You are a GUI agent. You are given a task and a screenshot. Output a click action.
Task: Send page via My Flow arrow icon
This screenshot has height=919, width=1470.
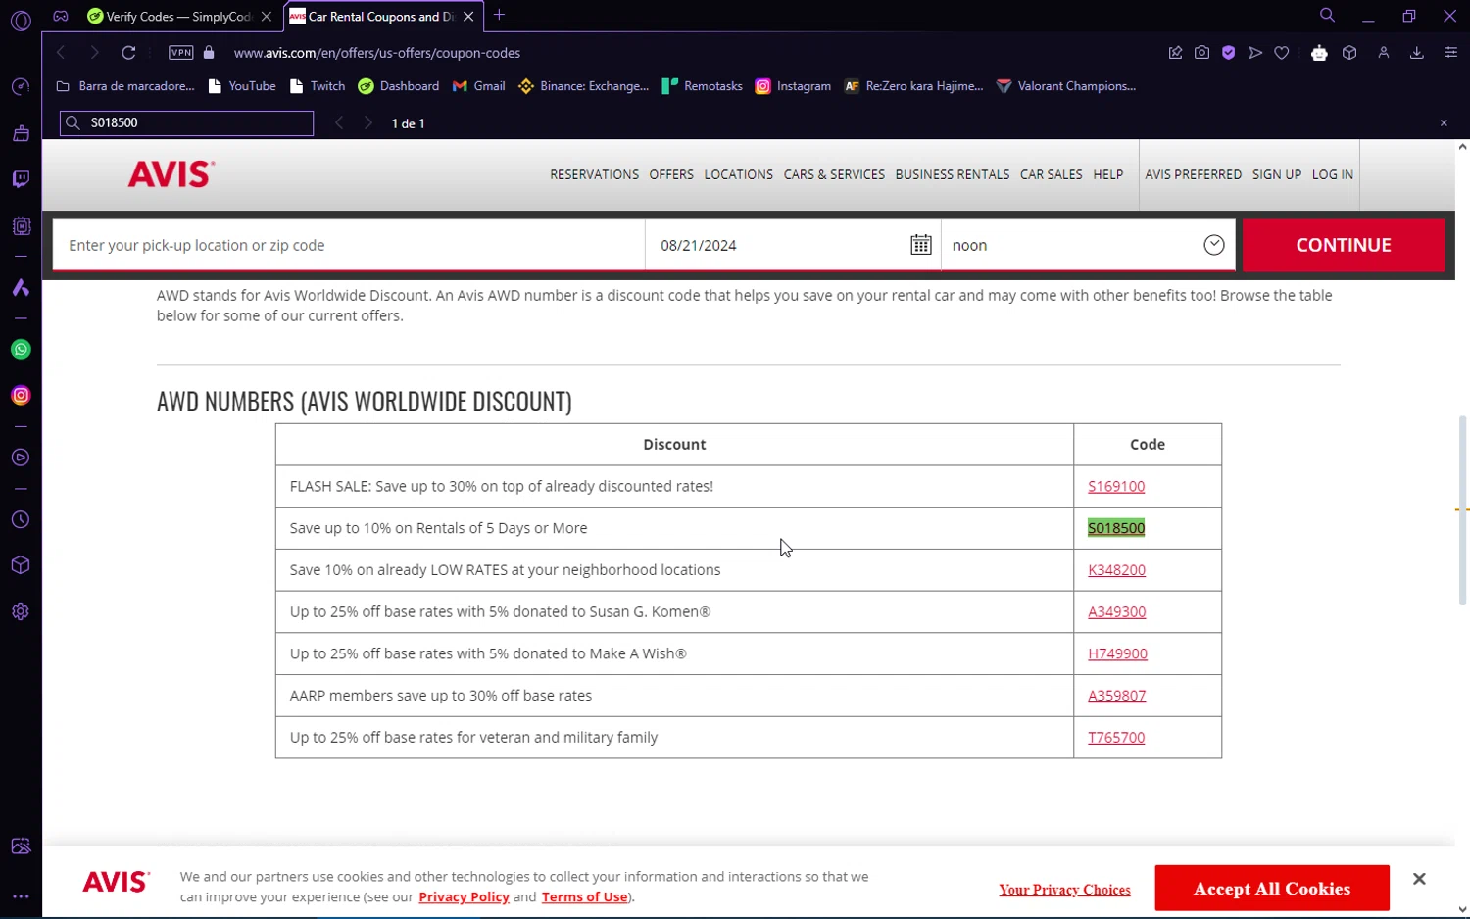pos(1255,53)
